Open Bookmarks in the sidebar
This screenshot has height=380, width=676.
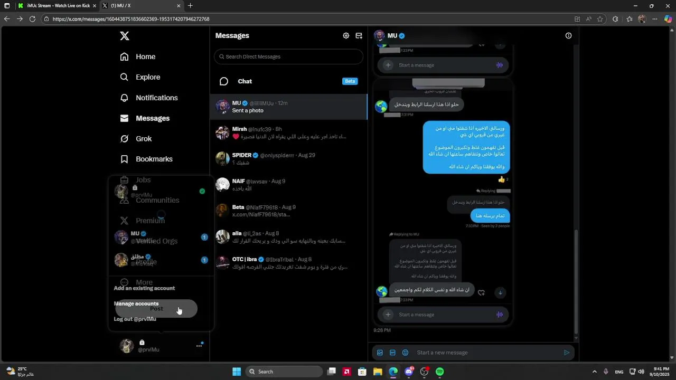[x=146, y=159]
